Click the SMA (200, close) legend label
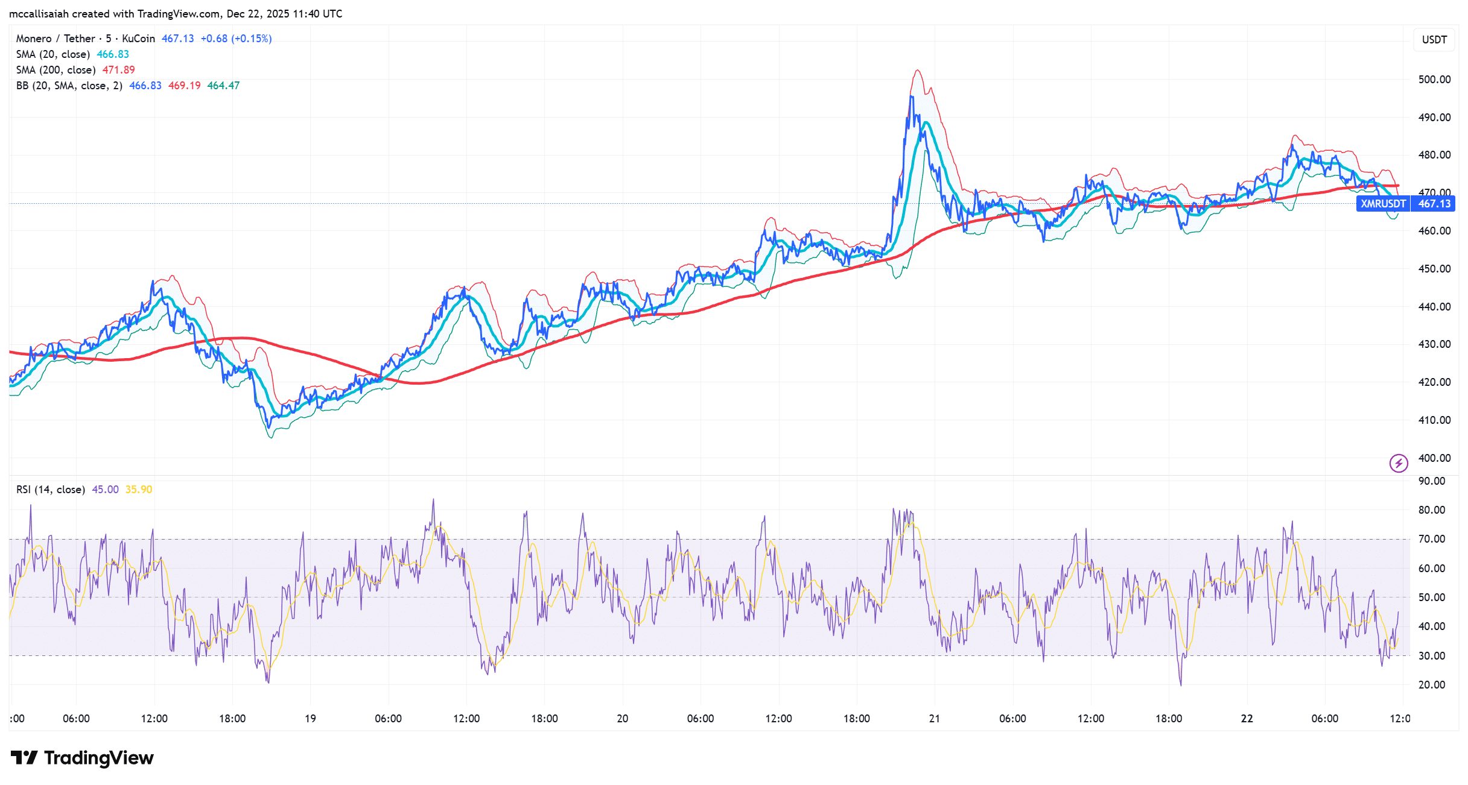Viewport: 1468px width, 785px height. 56,70
